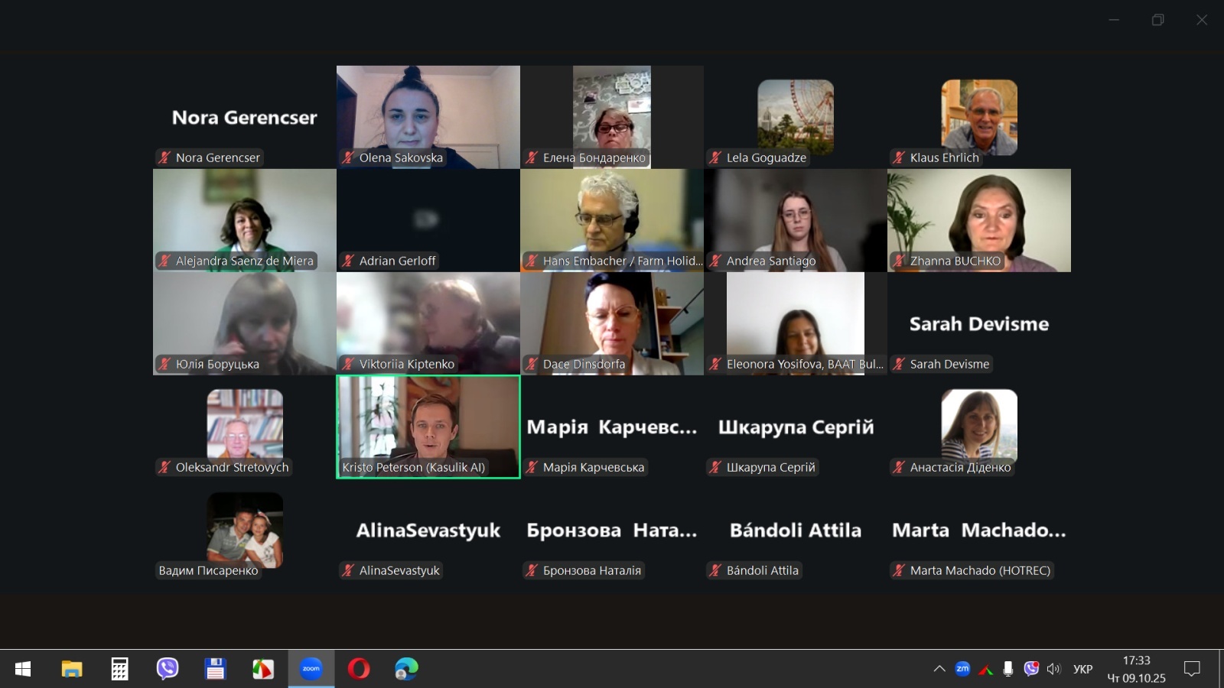Show hidden system tray icons with the chevron
Viewport: 1224px width, 688px height.
coord(939,669)
